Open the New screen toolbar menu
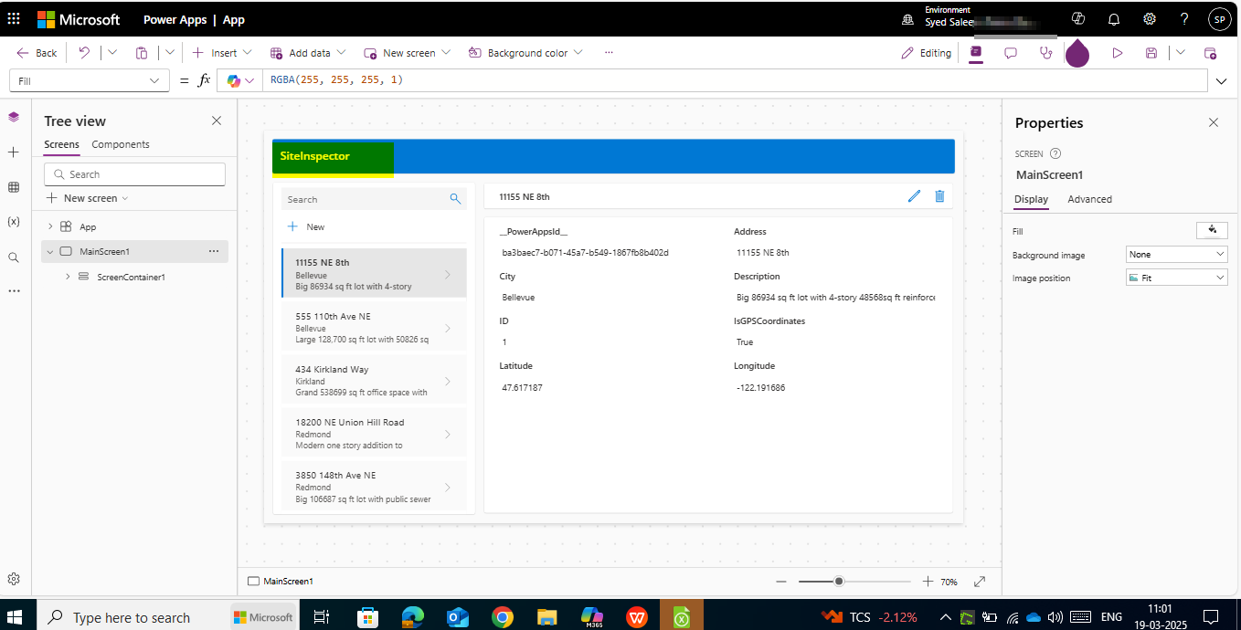This screenshot has width=1241, height=630. pos(407,53)
